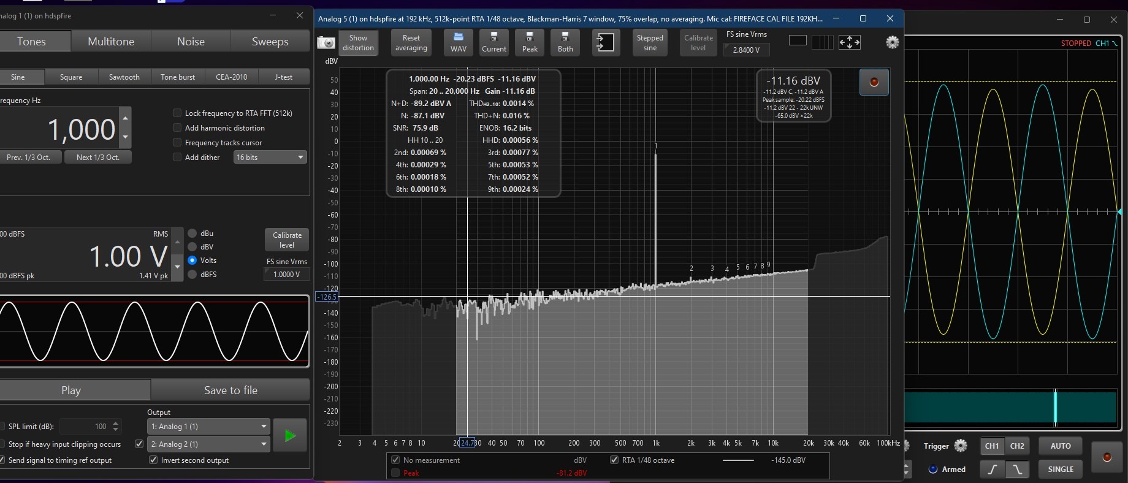This screenshot has width=1128, height=483.
Task: Select Volts level unit
Action: [x=192, y=261]
